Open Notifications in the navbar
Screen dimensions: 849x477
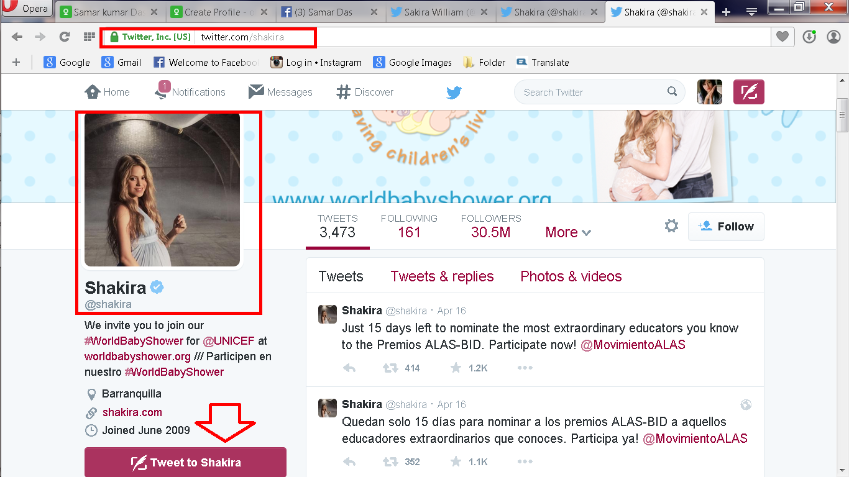pyautogui.click(x=190, y=92)
